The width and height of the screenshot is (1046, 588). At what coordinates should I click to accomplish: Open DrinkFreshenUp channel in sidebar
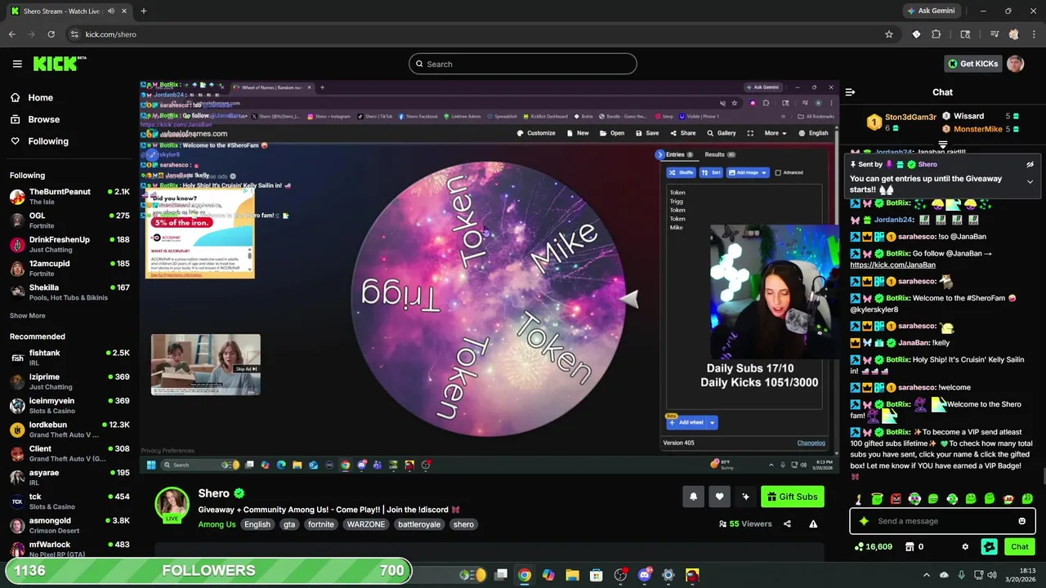click(x=69, y=244)
